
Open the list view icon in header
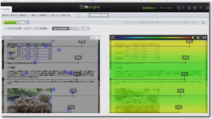pos(179,8)
